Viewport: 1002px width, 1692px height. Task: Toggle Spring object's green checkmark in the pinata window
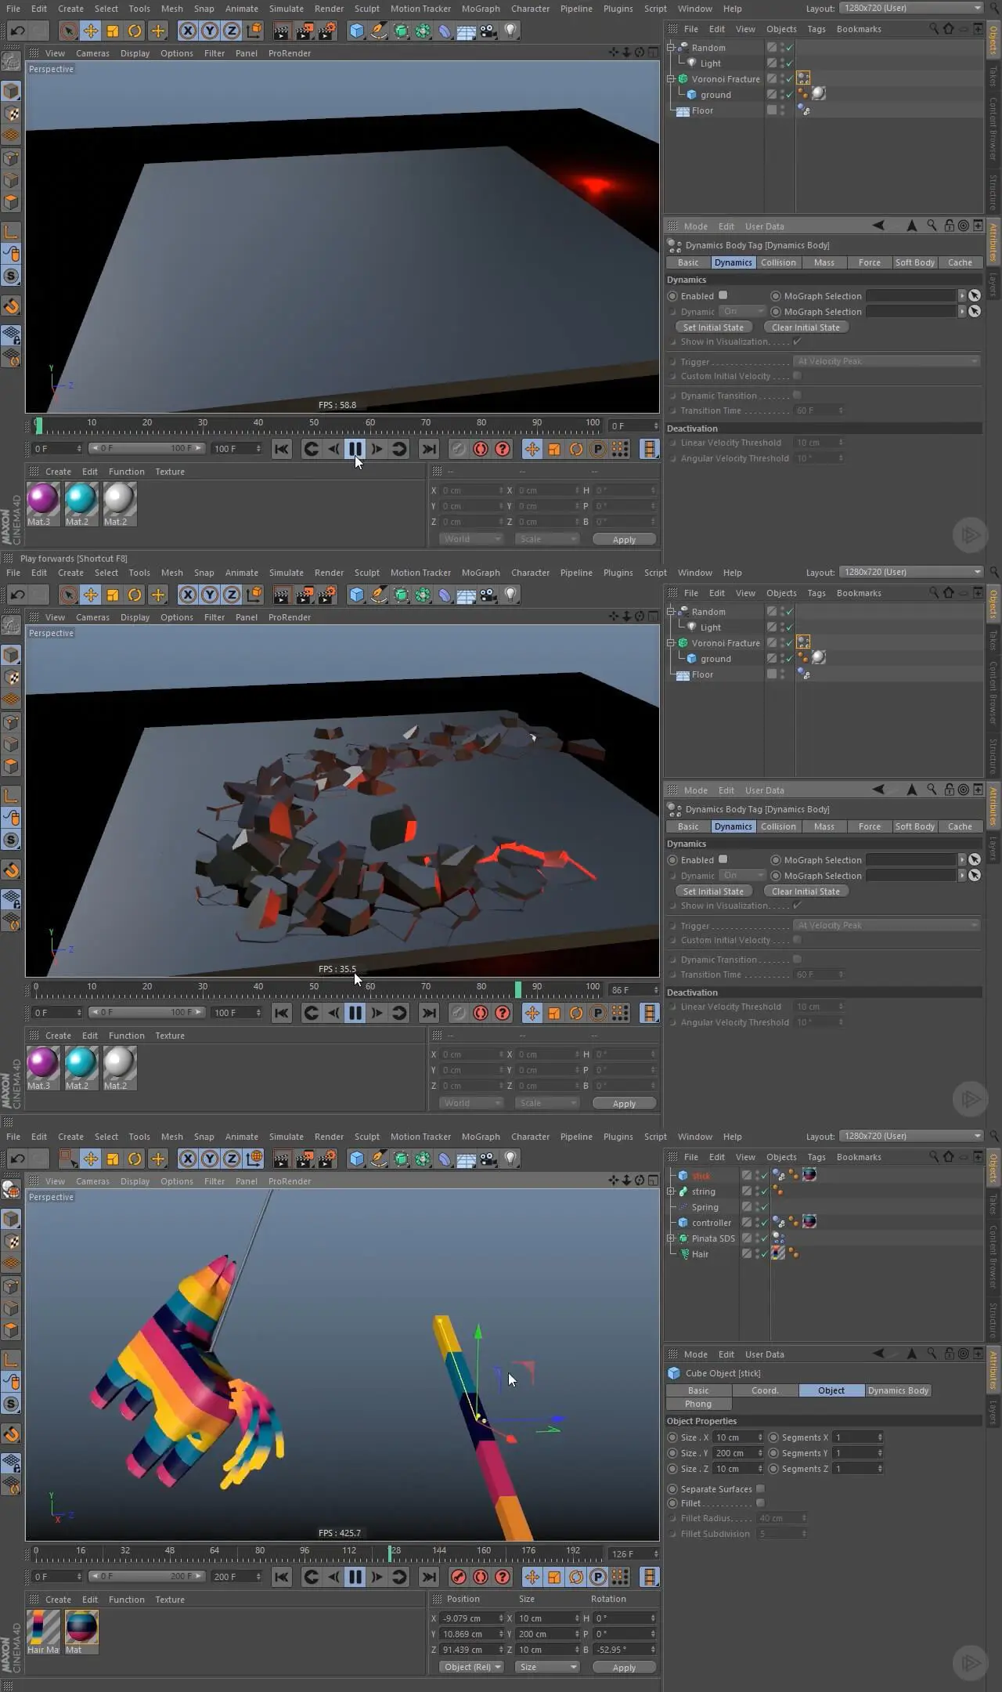click(x=764, y=1207)
